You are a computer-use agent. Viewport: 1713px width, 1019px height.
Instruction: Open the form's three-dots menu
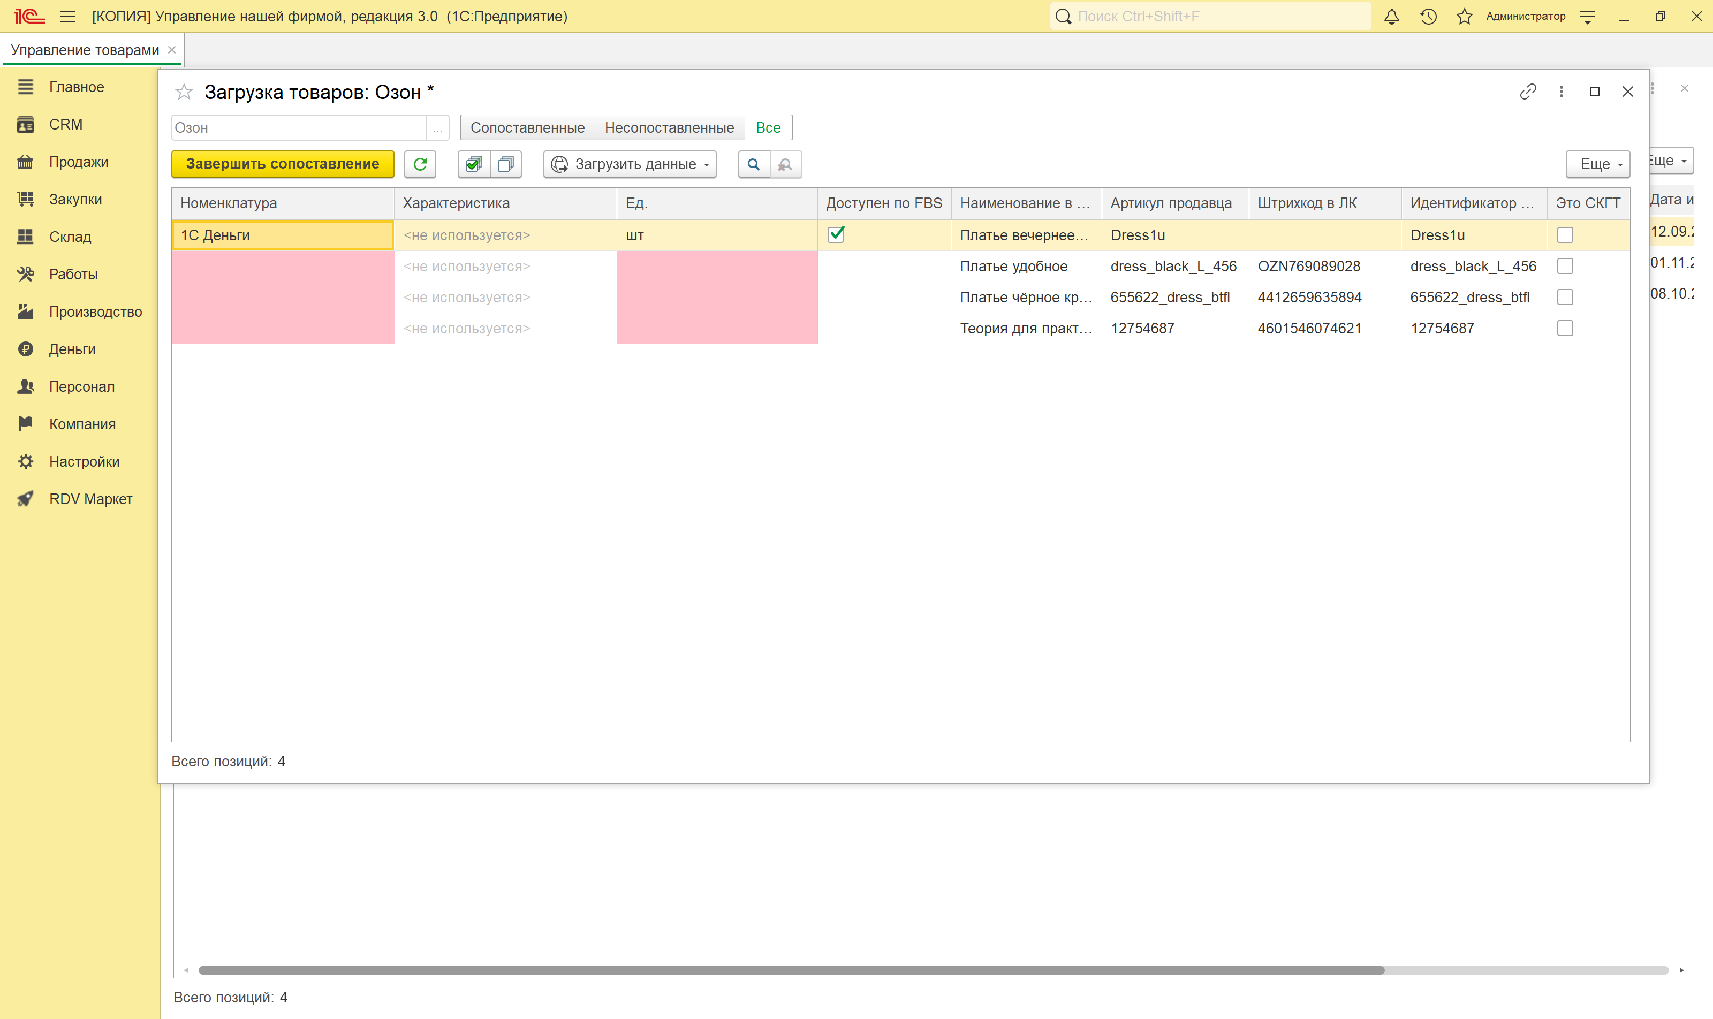pos(1561,92)
